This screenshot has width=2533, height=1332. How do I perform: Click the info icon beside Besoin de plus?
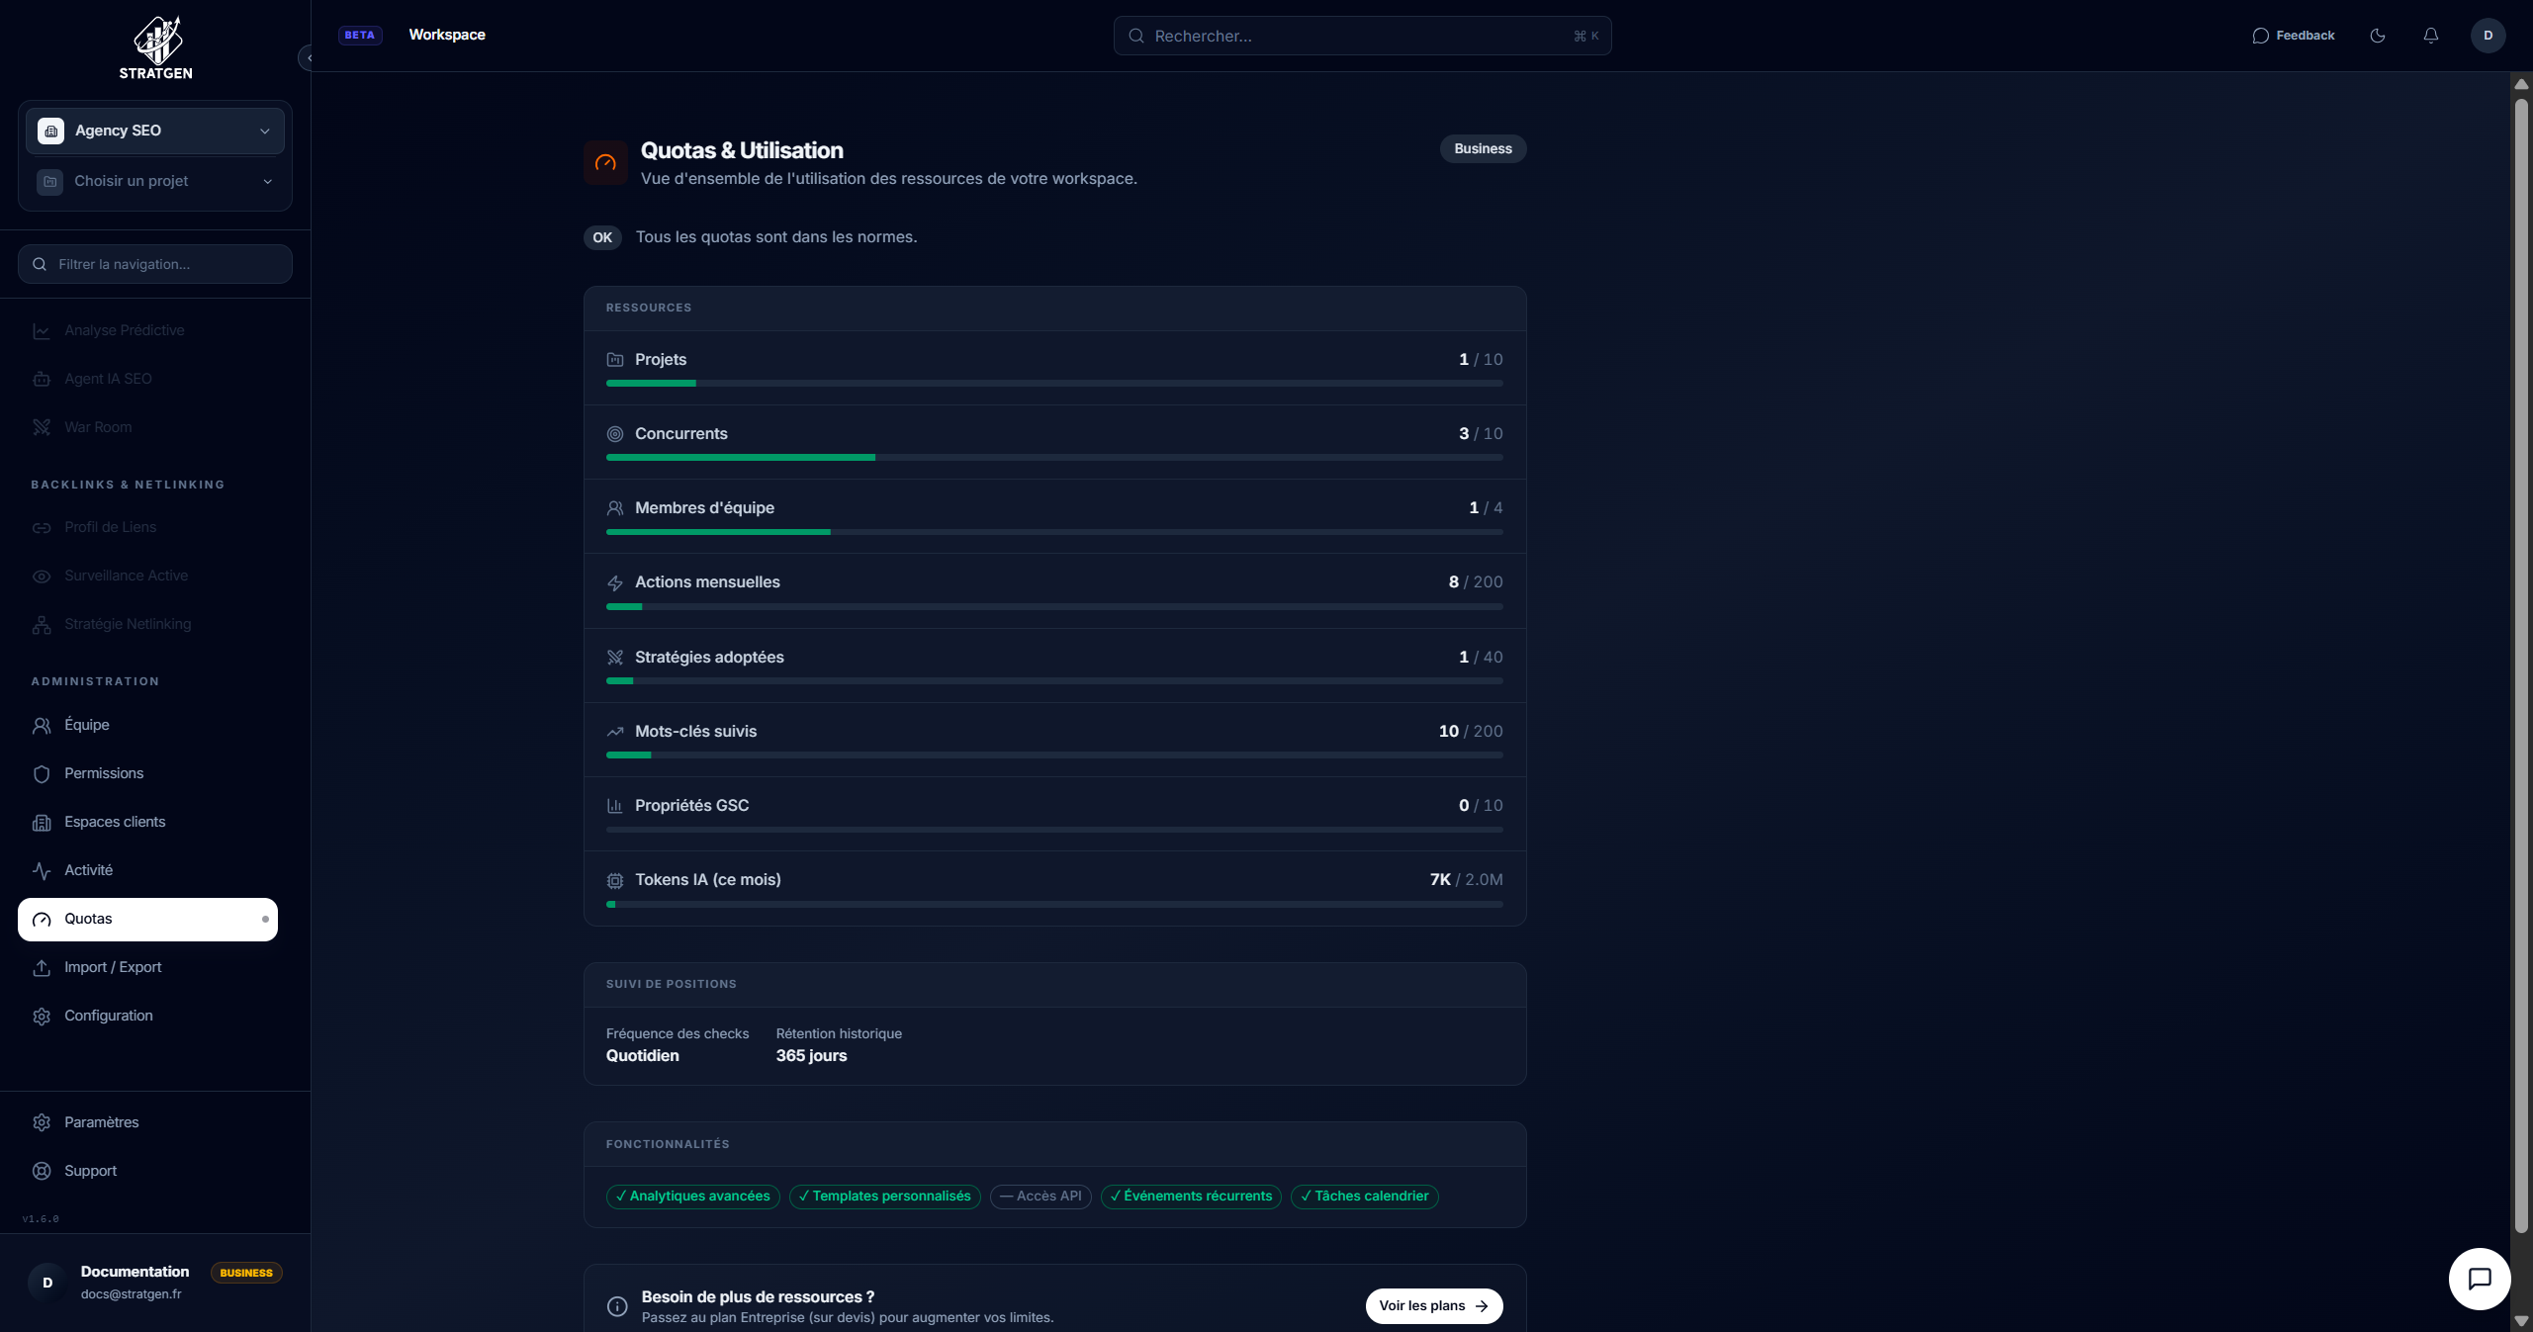pos(617,1306)
